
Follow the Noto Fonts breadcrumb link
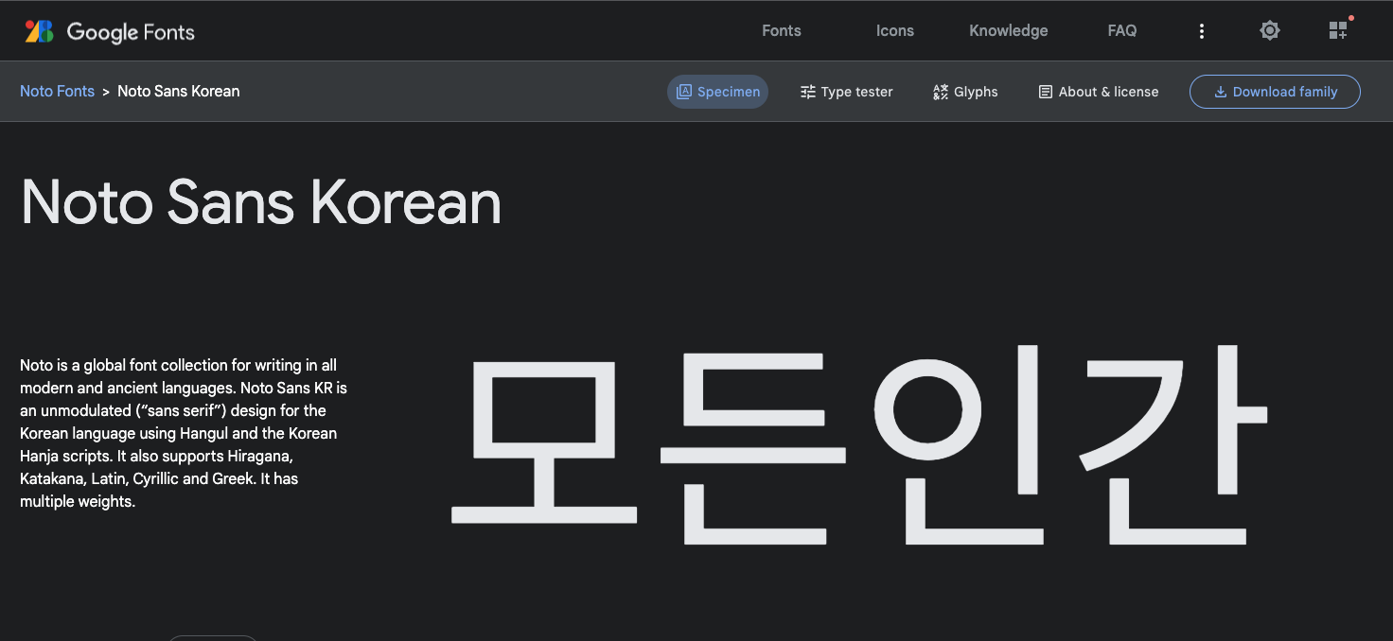point(58,92)
